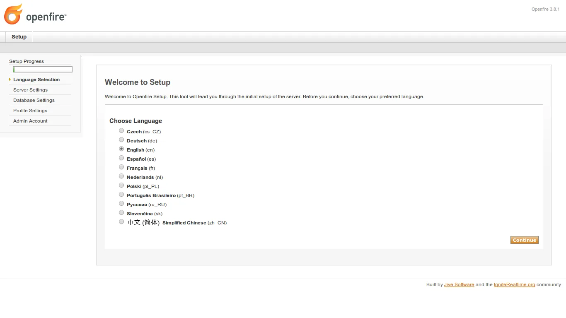
Task: Click the Openfire 3.8.1 version text
Action: pyautogui.click(x=546, y=9)
